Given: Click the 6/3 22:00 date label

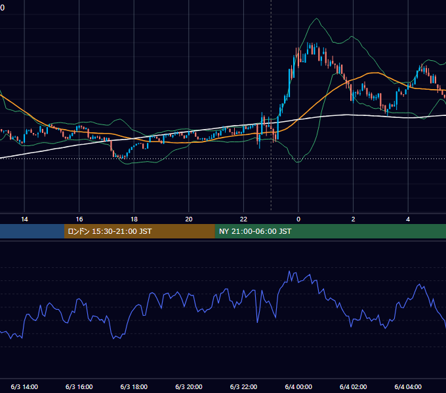Looking at the screenshot, I should 243,386.
